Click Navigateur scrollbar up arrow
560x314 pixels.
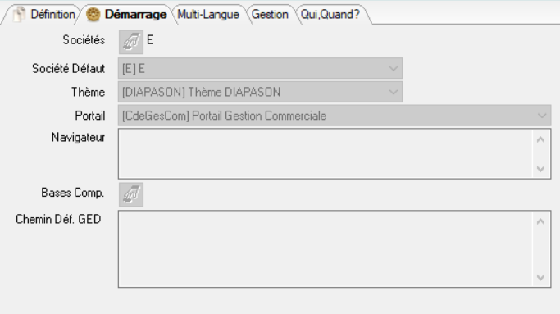tap(540, 139)
